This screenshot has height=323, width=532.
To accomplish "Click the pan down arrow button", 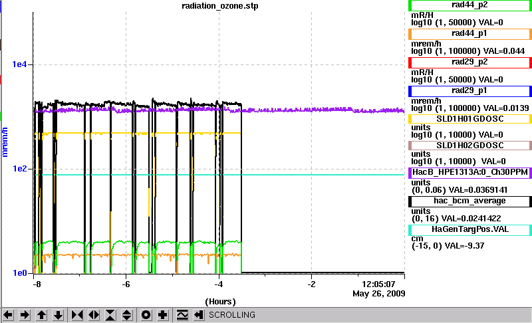I will click(x=58, y=315).
